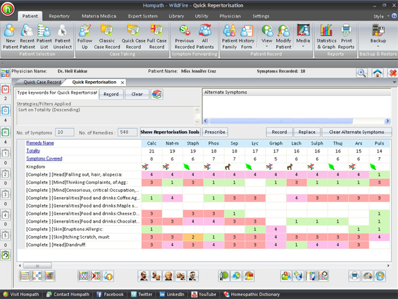The height and width of the screenshot is (299, 398).
Task: Click the Quick Case Record ribbon icon
Action: click(133, 36)
